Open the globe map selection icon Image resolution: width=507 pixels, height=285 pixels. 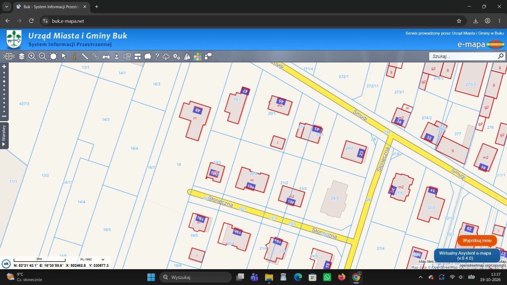pyautogui.click(x=9, y=56)
